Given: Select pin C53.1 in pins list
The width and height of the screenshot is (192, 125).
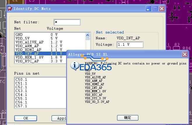Looking at the screenshot, I should (21, 91).
